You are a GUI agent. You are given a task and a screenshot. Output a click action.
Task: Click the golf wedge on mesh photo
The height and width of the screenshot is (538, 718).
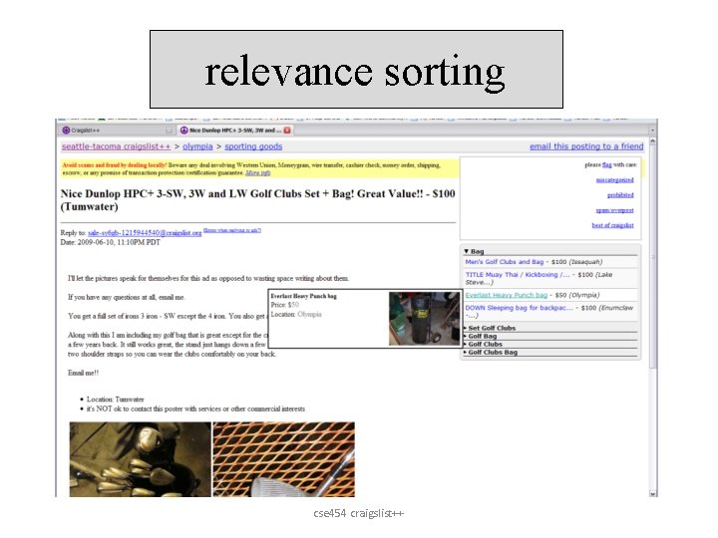pyautogui.click(x=284, y=459)
